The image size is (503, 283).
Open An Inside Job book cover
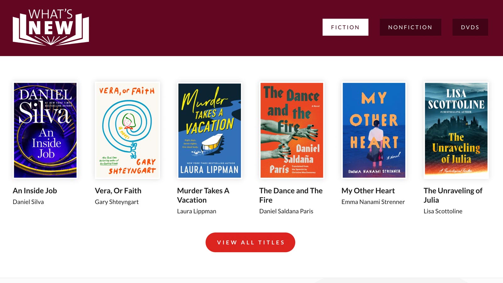[x=45, y=130]
